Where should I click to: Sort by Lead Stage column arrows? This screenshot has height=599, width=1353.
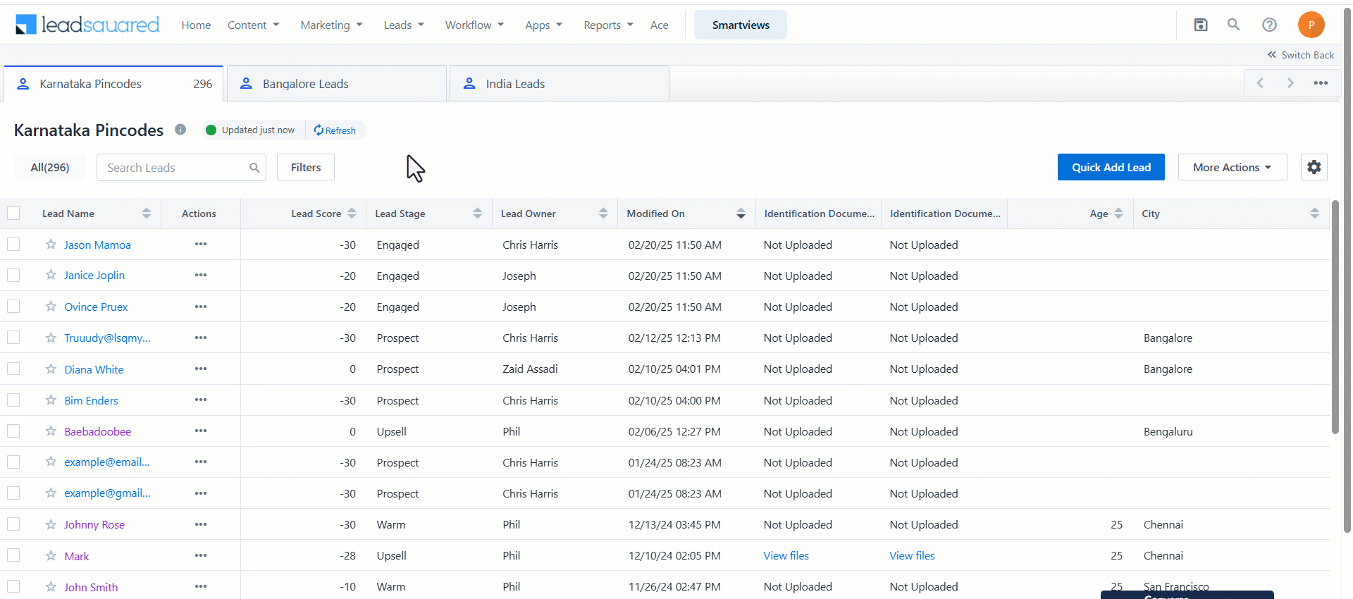[477, 214]
